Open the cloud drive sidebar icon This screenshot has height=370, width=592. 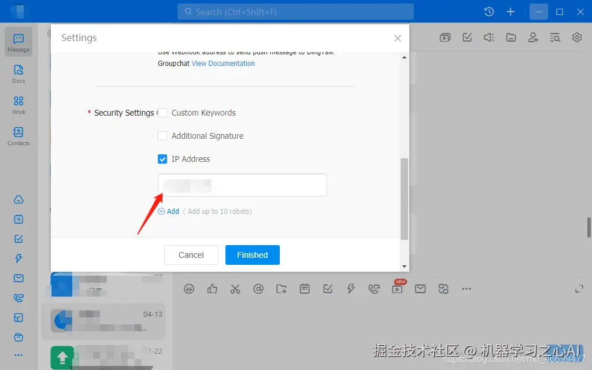(18, 199)
